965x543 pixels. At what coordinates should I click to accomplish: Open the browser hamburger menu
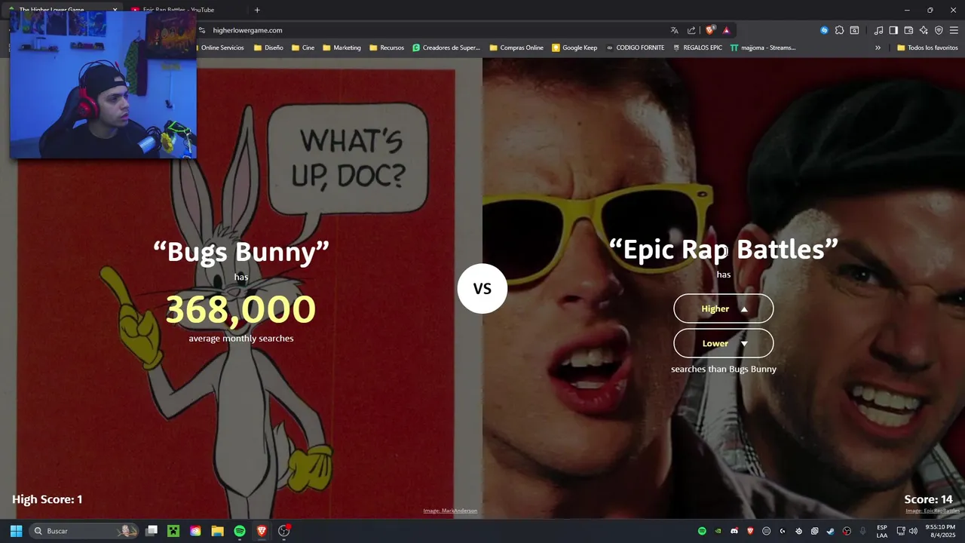[x=954, y=30]
